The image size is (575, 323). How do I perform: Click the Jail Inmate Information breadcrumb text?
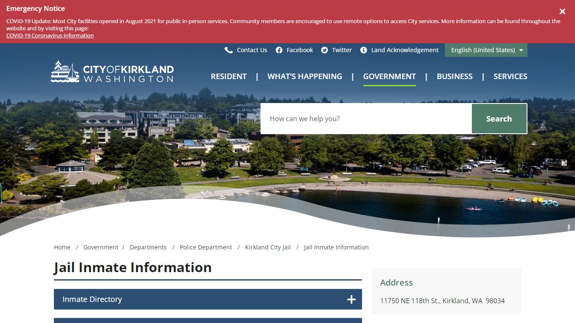coord(336,247)
